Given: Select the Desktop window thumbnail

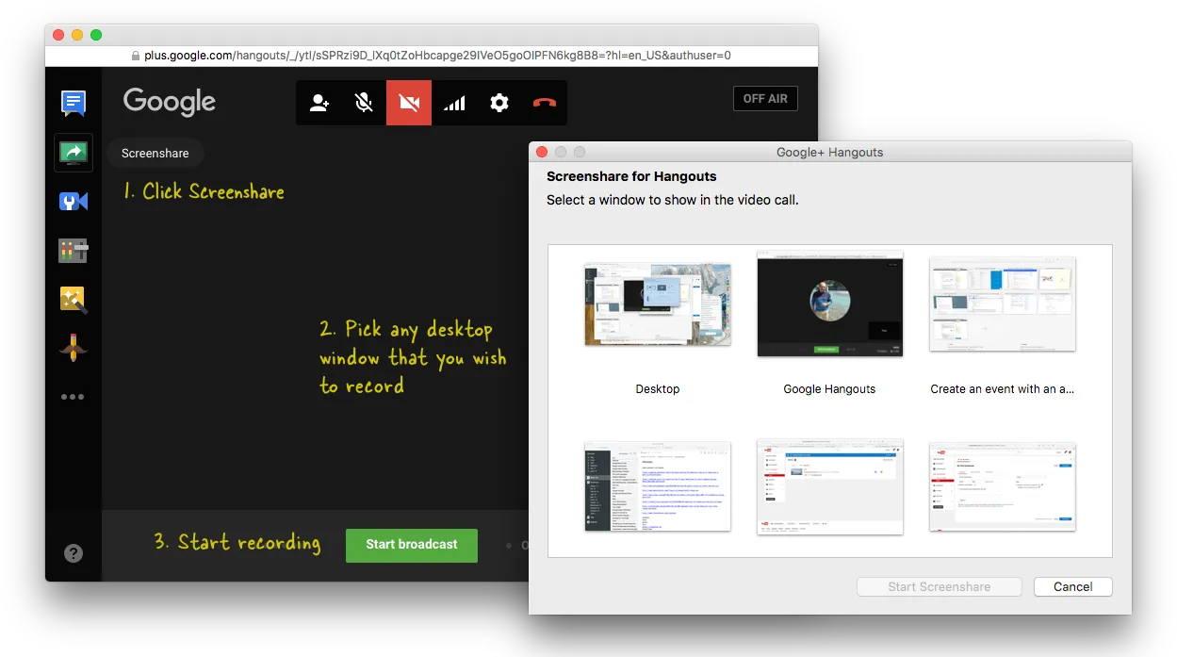Looking at the screenshot, I should coord(657,304).
